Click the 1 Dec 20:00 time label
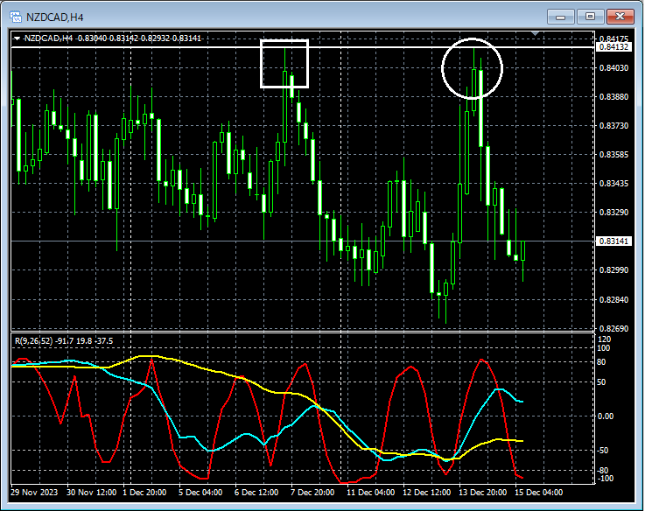 pyautogui.click(x=144, y=493)
